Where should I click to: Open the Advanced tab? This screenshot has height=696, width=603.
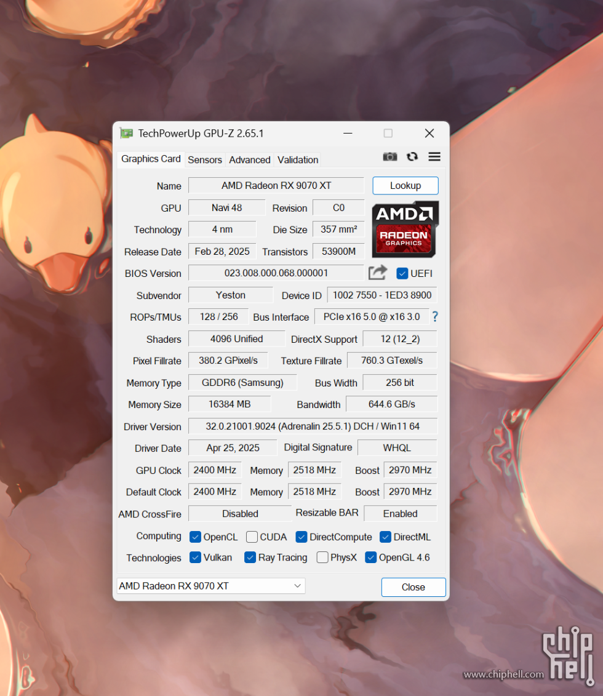pyautogui.click(x=249, y=160)
